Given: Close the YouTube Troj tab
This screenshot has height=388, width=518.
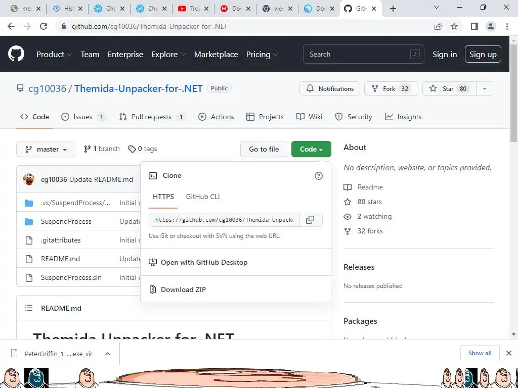Looking at the screenshot, I should pyautogui.click(x=206, y=9).
